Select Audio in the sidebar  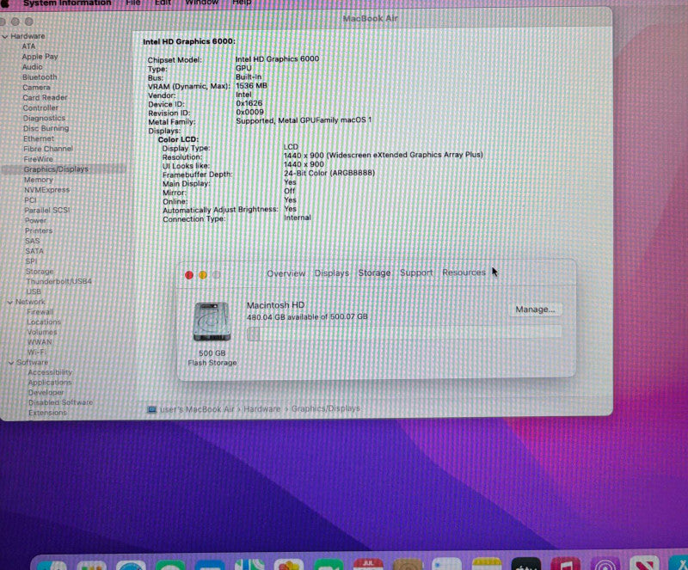[33, 67]
